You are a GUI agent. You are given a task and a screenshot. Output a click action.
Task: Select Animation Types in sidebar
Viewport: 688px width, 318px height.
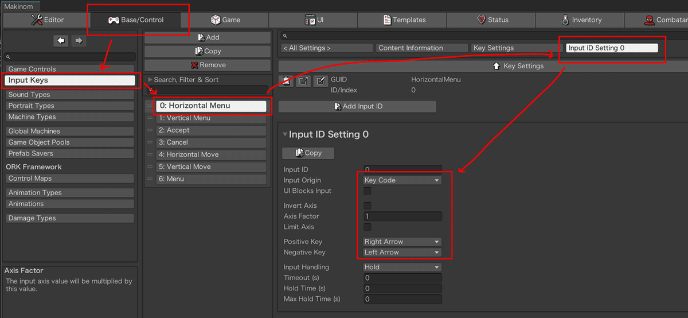(70, 193)
